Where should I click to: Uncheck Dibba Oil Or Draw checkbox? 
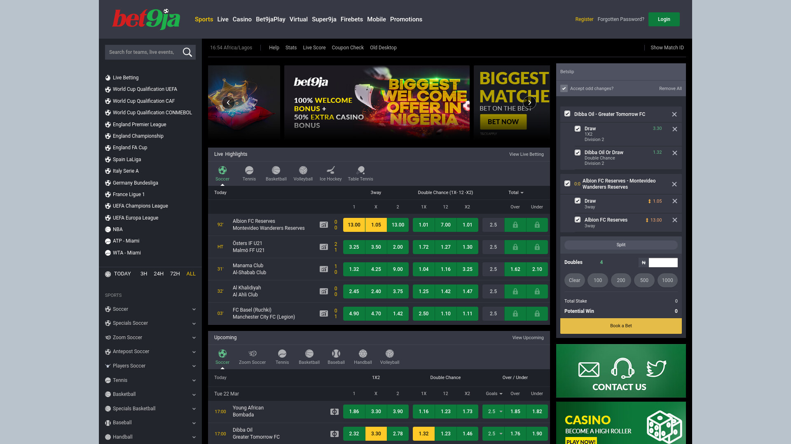coord(578,153)
